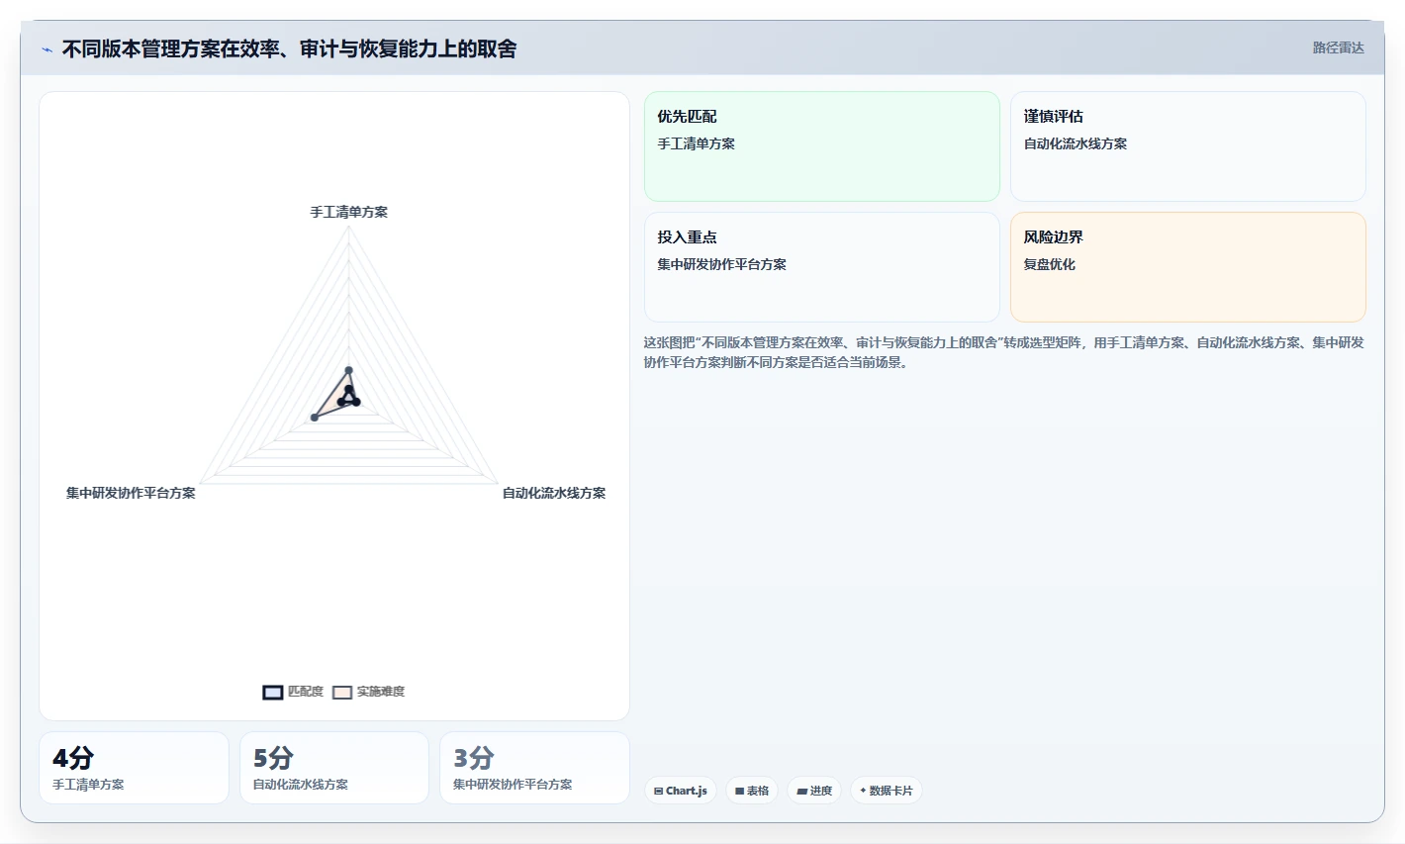Toggle the 实施难度 legend item
The width and height of the screenshot is (1405, 844).
click(x=368, y=692)
